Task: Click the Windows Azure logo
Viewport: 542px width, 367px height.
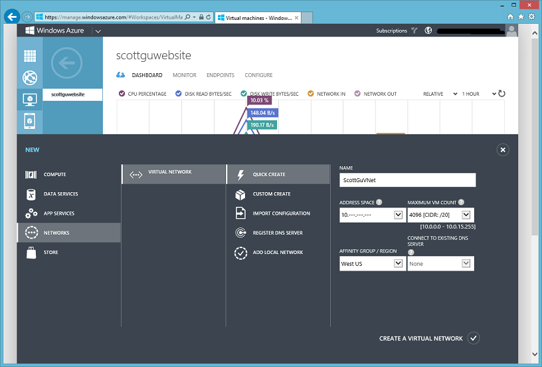Action: pyautogui.click(x=54, y=31)
